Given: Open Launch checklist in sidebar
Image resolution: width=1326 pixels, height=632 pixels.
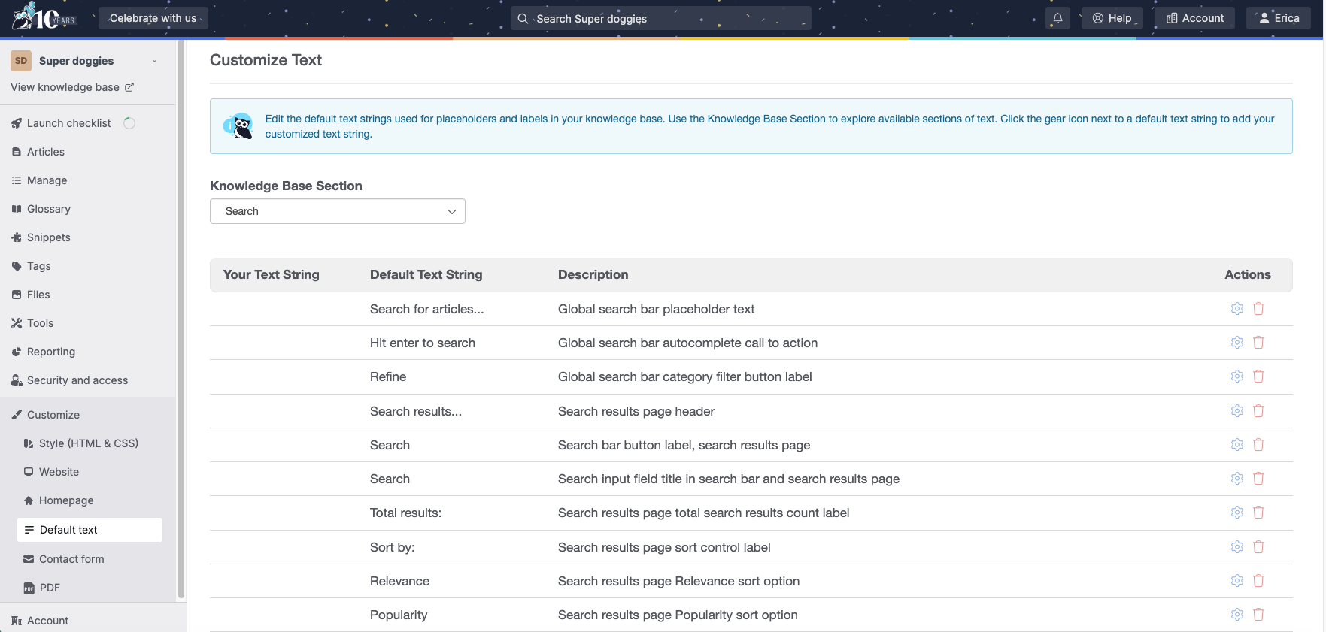Looking at the screenshot, I should coord(68,123).
